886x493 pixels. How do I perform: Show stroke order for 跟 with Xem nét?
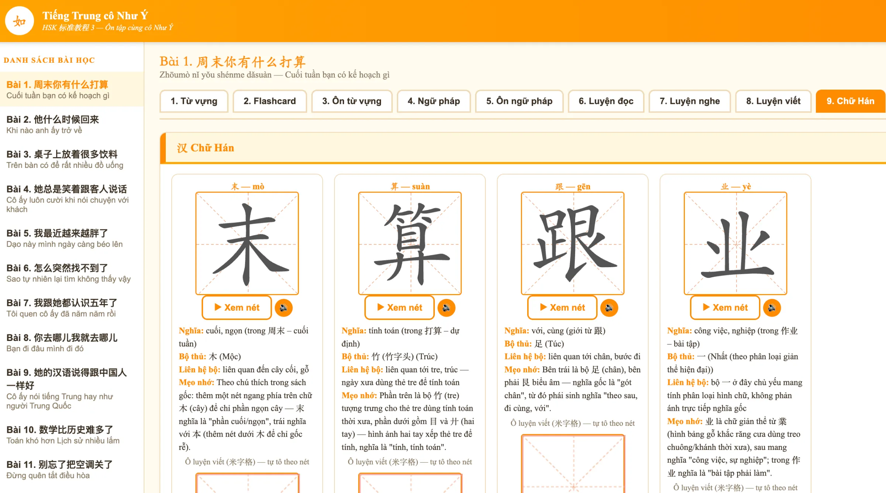[x=562, y=307]
